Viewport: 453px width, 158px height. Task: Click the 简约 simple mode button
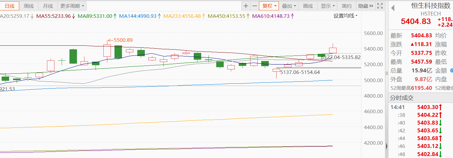[347, 6]
